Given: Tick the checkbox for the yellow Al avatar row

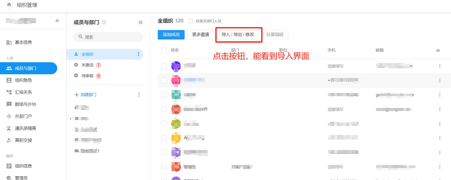Looking at the screenshot, I should [164, 138].
